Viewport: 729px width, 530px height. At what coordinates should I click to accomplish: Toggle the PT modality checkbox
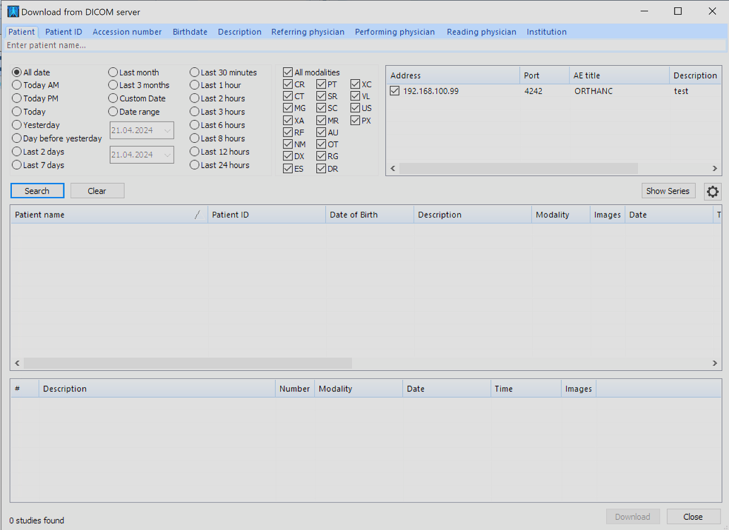(x=321, y=84)
